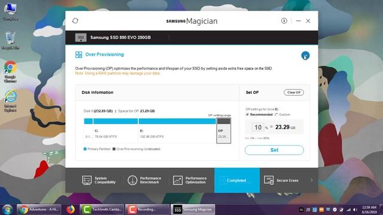The height and width of the screenshot is (215, 383).
Task: Open Performance Optimization section
Action: click(x=190, y=180)
